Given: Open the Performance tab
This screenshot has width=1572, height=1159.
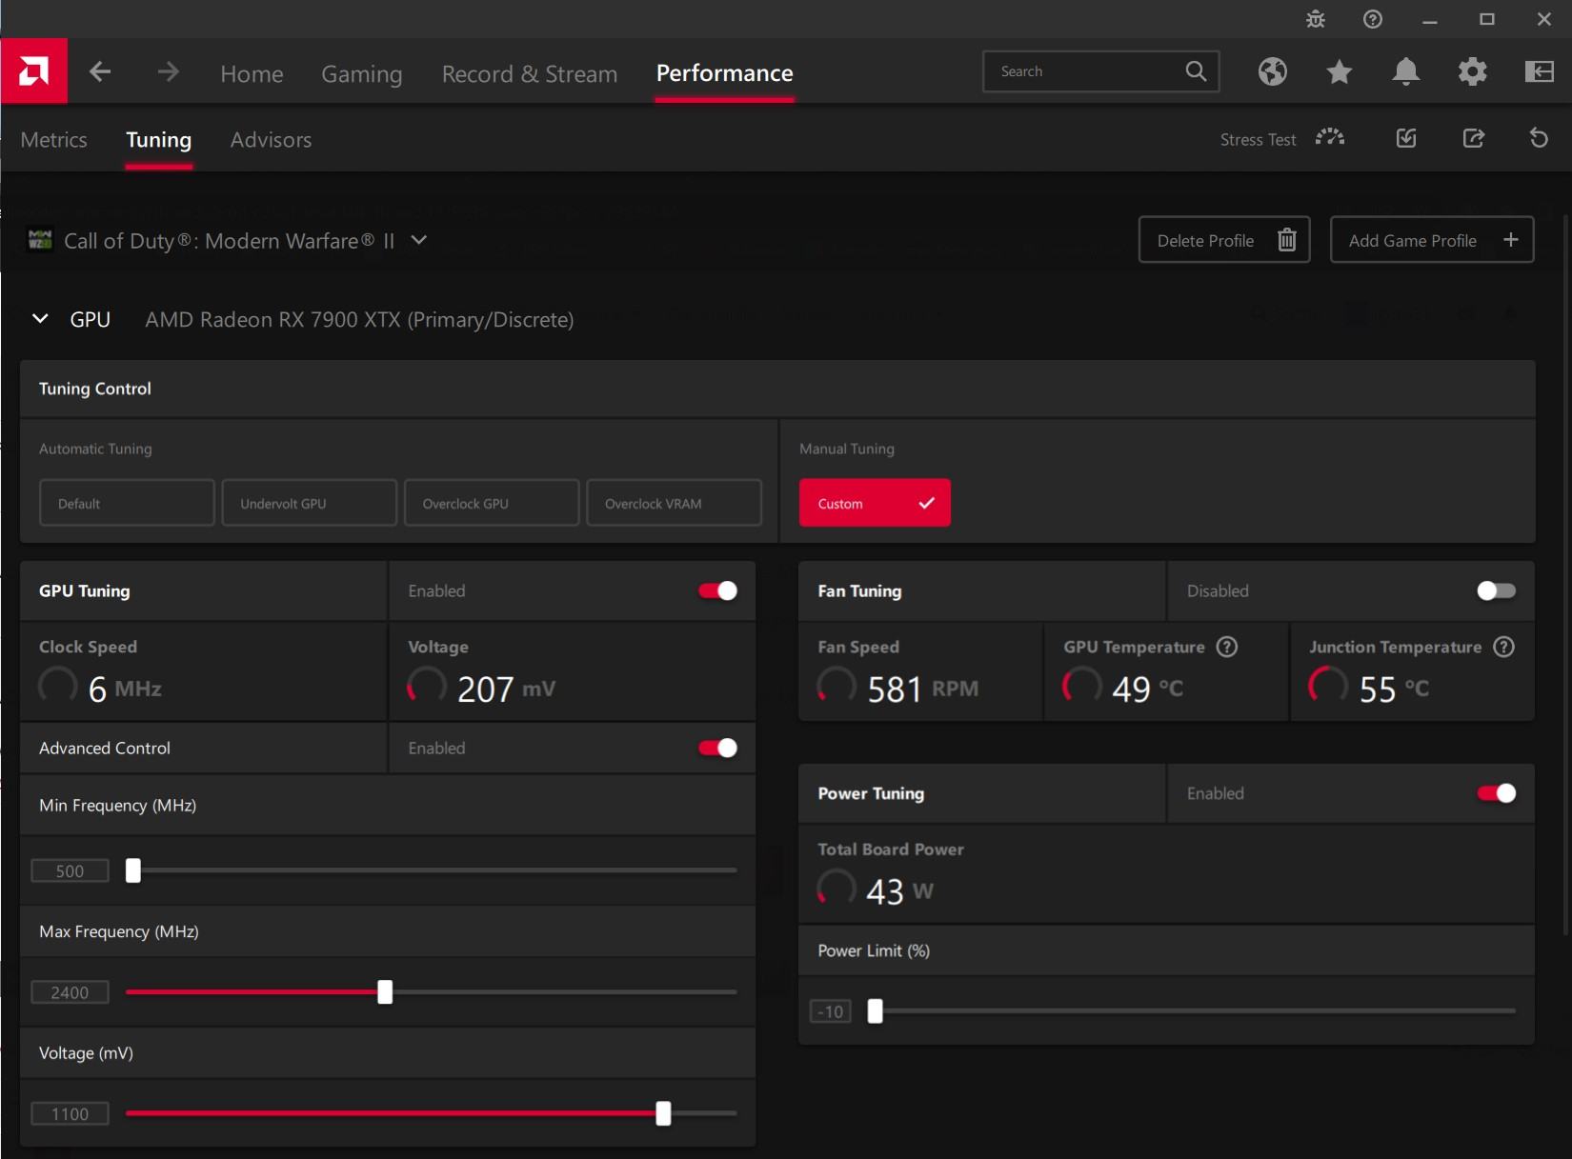Looking at the screenshot, I should coord(724,73).
